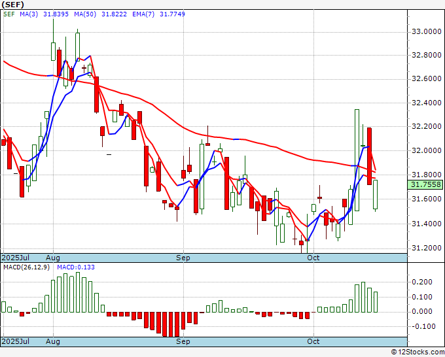Click the tall green October candle reaching 32.34
The width and height of the screenshot is (445, 357).
pos(357,160)
